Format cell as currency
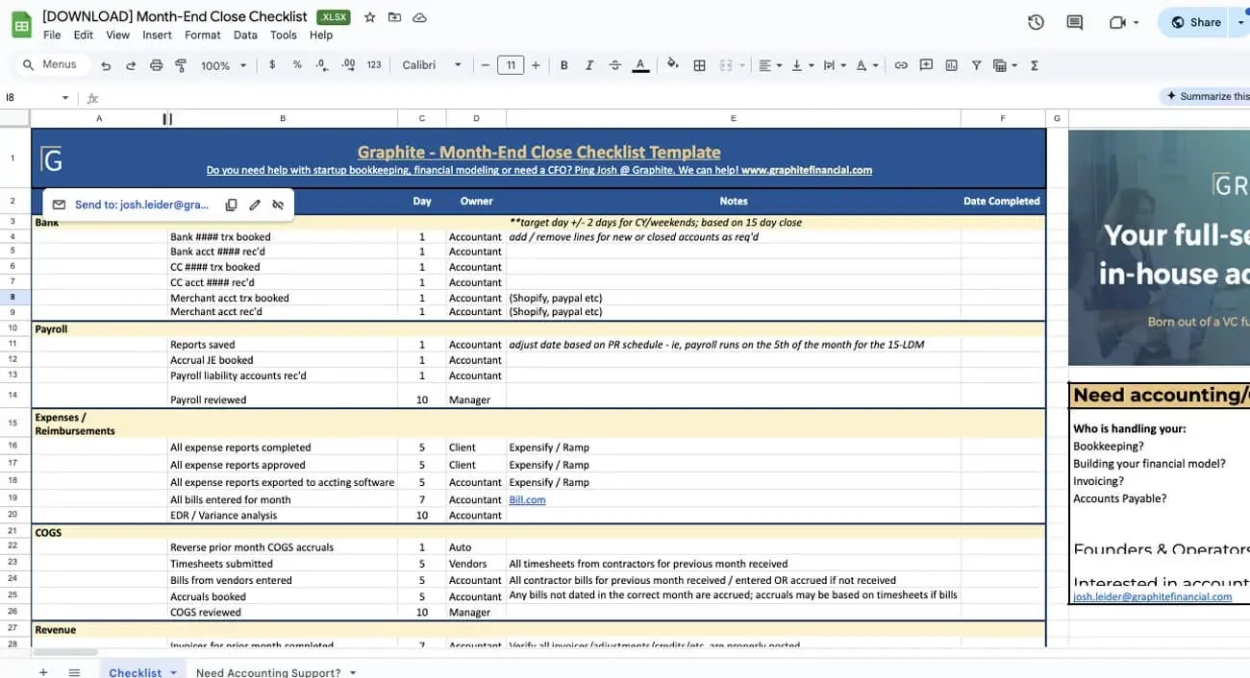Image resolution: width=1250 pixels, height=678 pixels. [272, 65]
